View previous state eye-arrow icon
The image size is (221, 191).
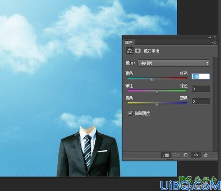[176, 155]
